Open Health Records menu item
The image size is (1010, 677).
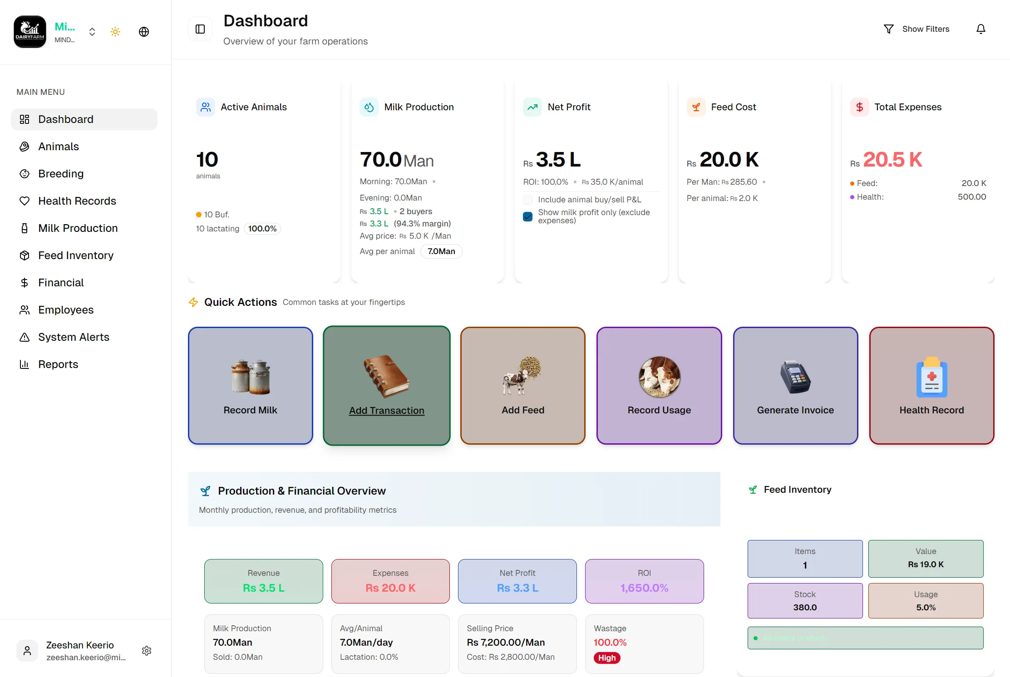[84, 201]
